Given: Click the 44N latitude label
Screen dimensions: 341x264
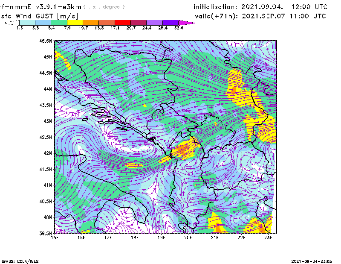Looking at the screenshot, I should pos(48,89).
